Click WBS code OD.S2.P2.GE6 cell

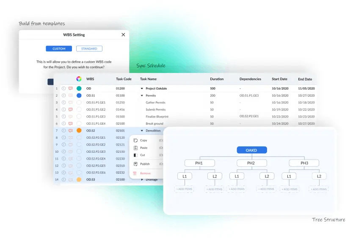tap(96, 172)
